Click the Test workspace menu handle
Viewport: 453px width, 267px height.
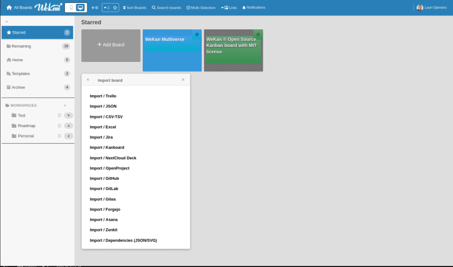(59, 116)
